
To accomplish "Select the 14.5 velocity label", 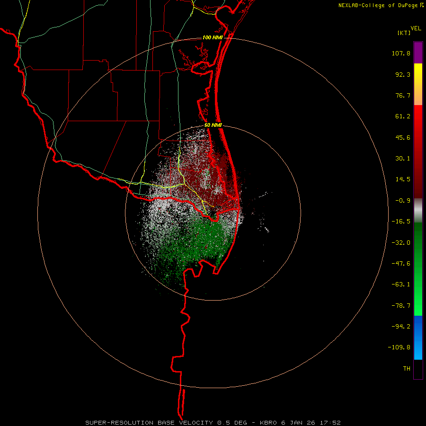I will click(x=403, y=179).
